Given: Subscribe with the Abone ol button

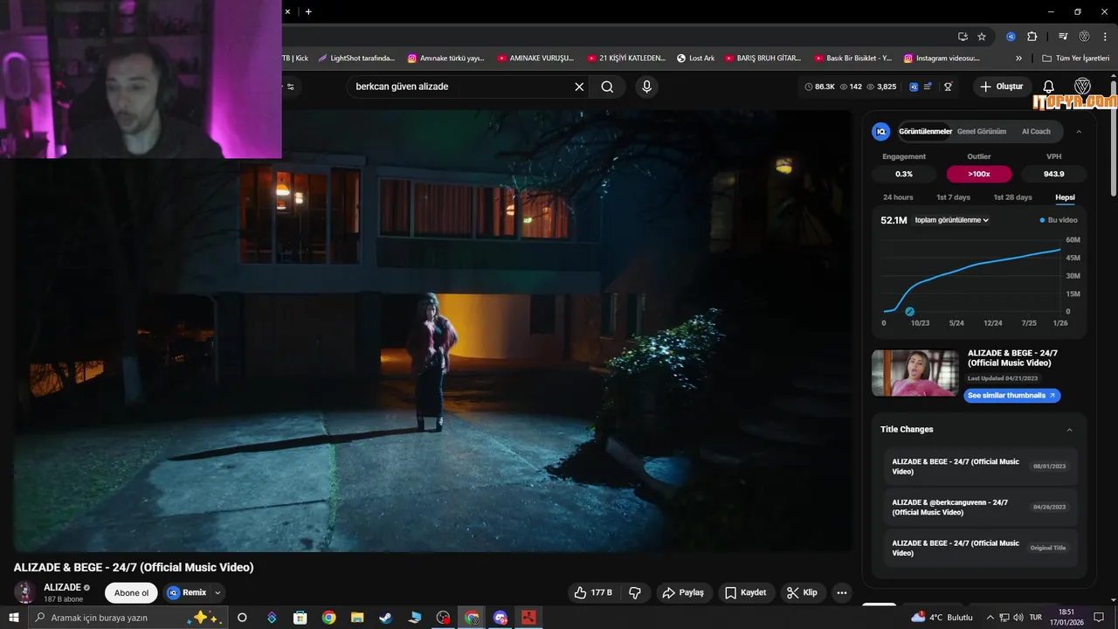Looking at the screenshot, I should click(132, 592).
